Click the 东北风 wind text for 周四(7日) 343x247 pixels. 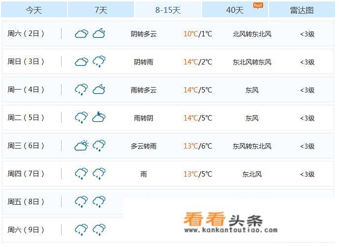click(x=252, y=174)
